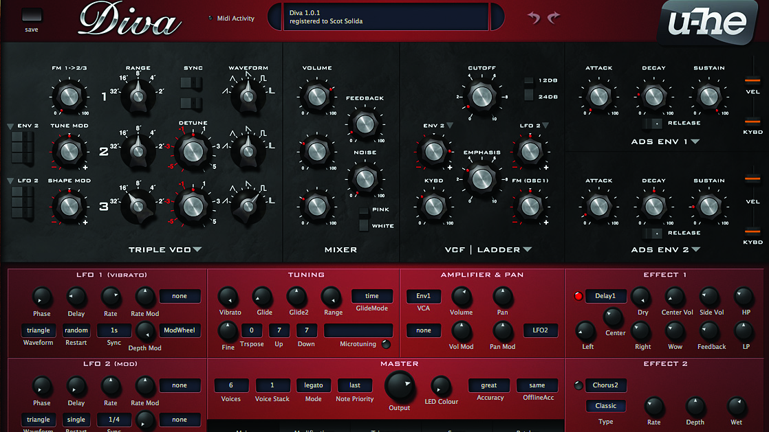The width and height of the screenshot is (769, 432).
Task: Click the save button
Action: [32, 15]
